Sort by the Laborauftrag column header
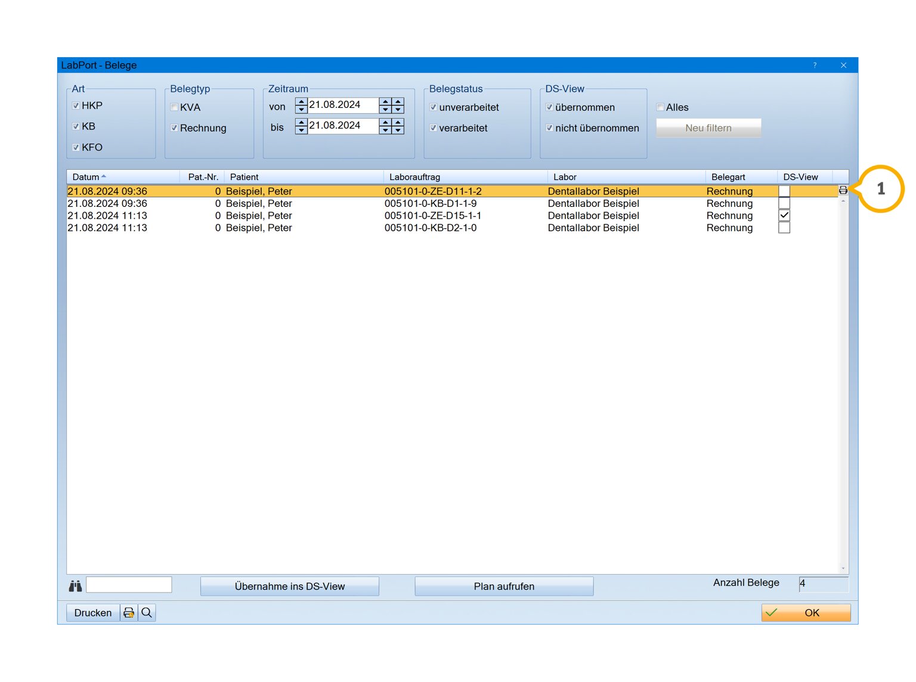The width and height of the screenshot is (916, 682). coord(466,177)
